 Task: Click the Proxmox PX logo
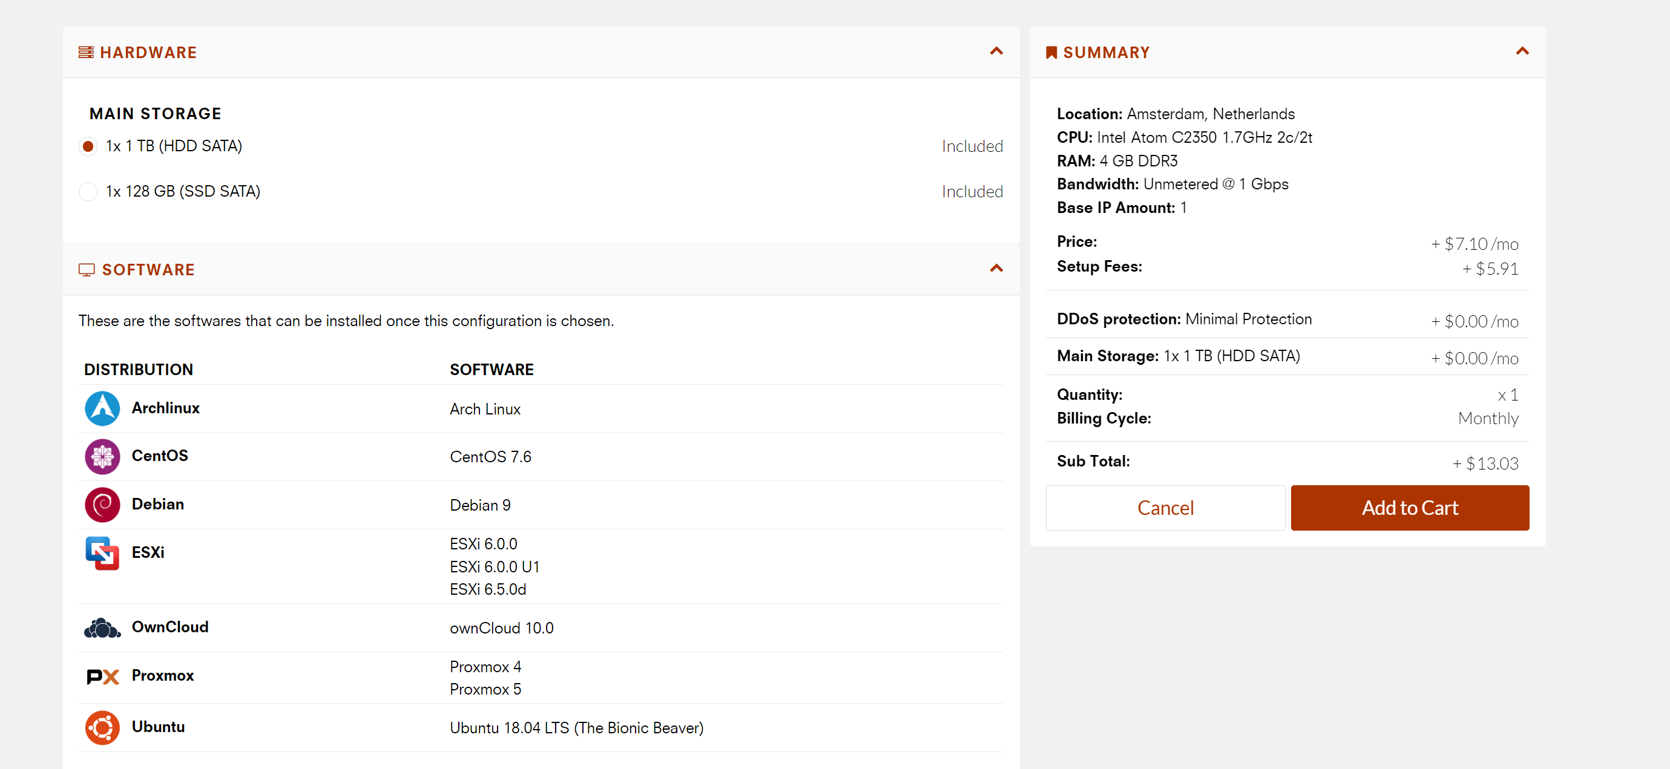click(102, 676)
